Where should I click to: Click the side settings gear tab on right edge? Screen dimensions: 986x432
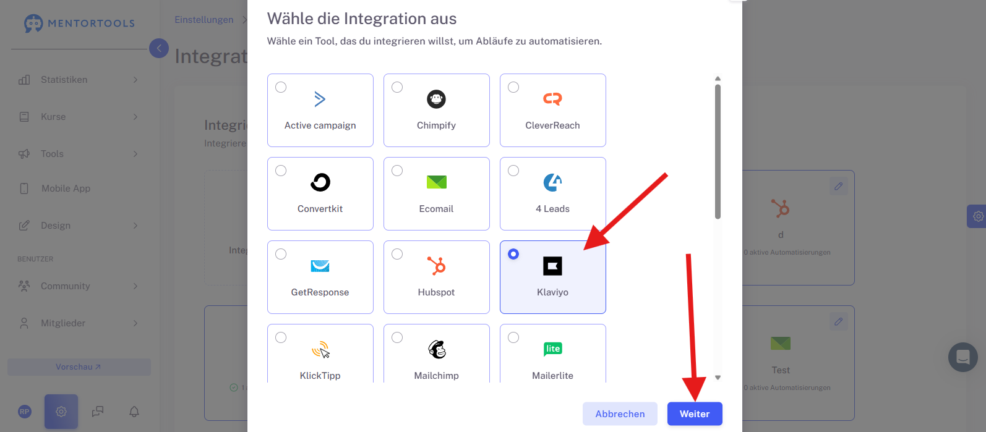[x=977, y=216]
